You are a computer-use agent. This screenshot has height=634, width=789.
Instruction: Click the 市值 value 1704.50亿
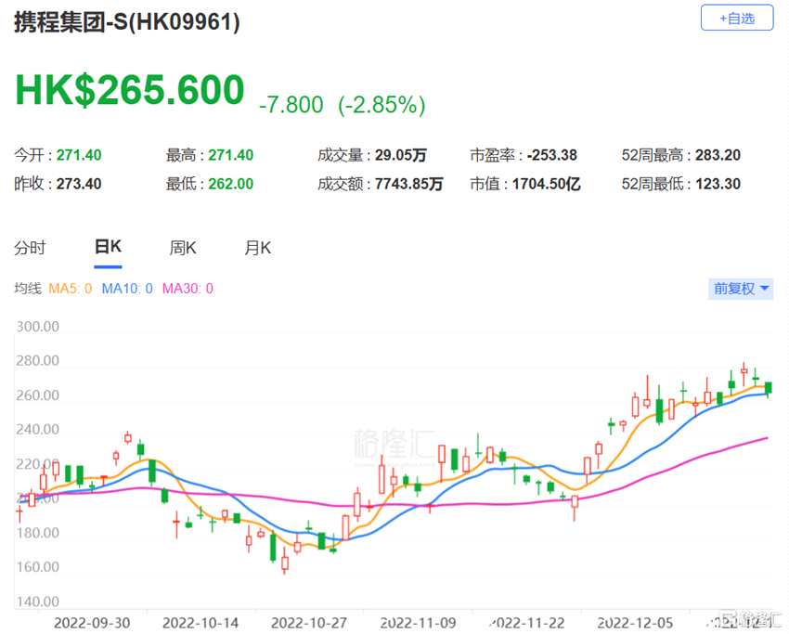546,184
